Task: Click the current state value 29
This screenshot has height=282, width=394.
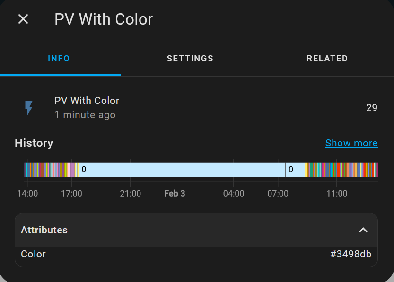Action: click(x=372, y=108)
